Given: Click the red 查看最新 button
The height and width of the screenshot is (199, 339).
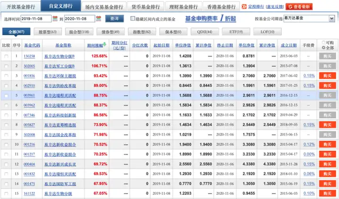Looking at the screenshot, I should tap(299, 7).
